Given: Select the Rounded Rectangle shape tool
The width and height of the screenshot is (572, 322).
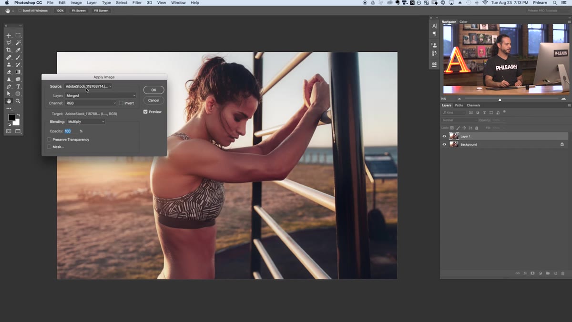Looking at the screenshot, I should (18, 94).
